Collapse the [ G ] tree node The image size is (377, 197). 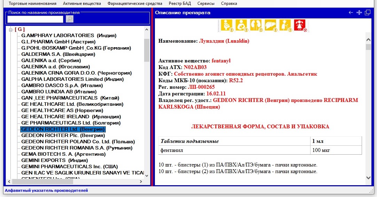pyautogui.click(x=10, y=30)
